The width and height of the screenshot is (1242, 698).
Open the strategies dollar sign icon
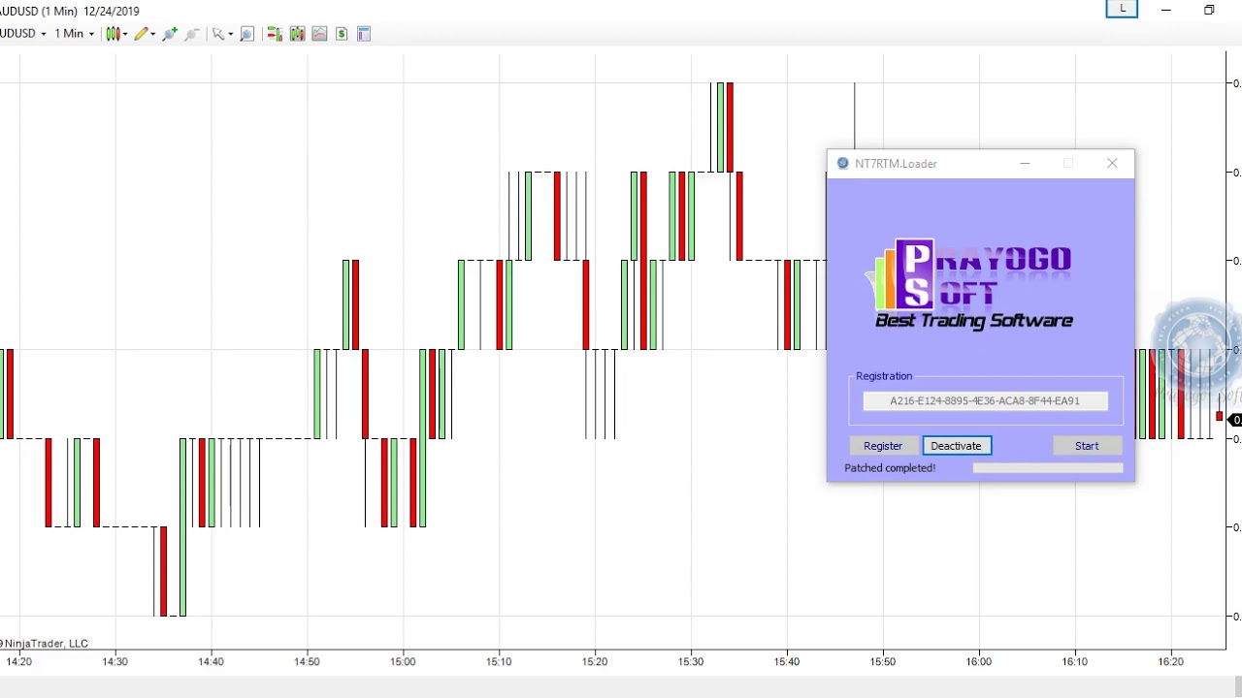(342, 34)
